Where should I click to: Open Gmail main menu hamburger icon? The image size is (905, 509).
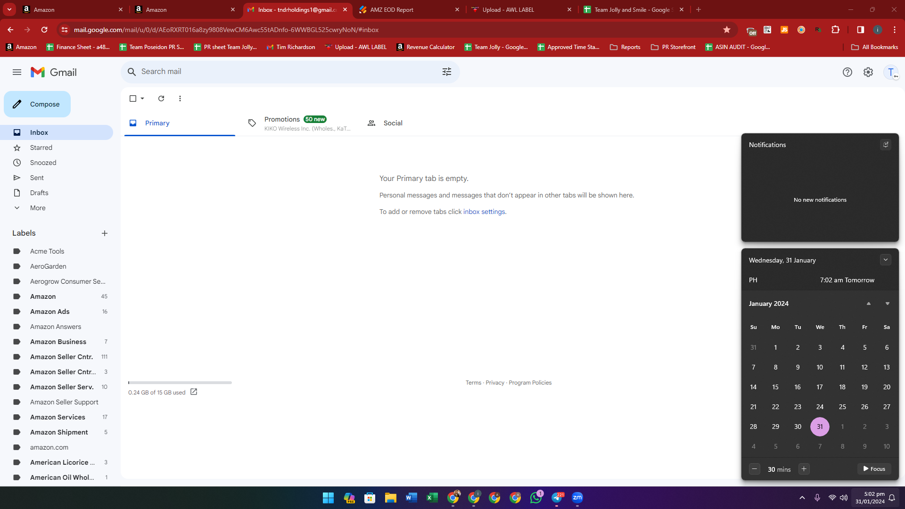[17, 72]
